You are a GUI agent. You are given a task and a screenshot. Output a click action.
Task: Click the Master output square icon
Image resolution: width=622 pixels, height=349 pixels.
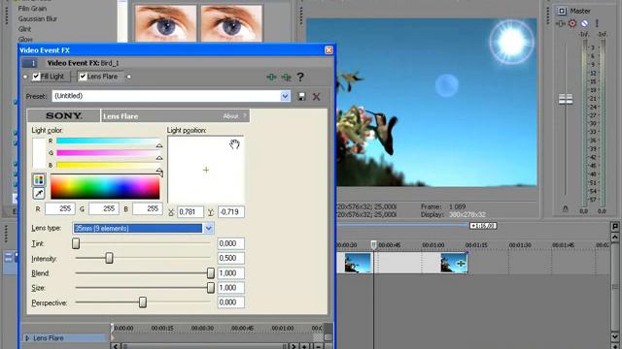[562, 11]
